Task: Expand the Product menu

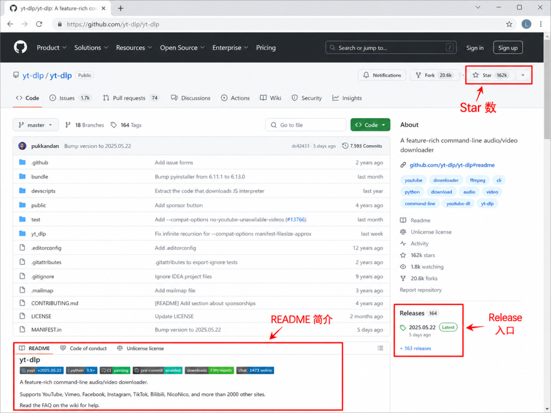Action: click(x=52, y=47)
